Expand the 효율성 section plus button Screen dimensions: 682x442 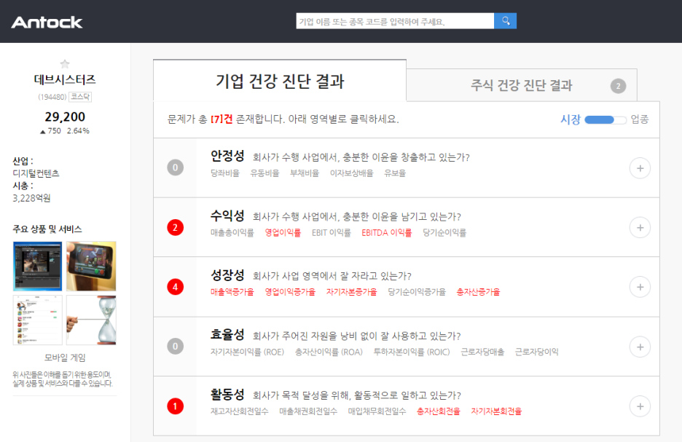(x=640, y=347)
